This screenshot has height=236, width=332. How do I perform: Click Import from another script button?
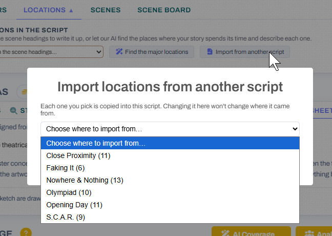[x=245, y=52]
